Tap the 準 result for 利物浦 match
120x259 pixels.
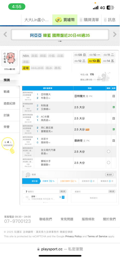114,107
